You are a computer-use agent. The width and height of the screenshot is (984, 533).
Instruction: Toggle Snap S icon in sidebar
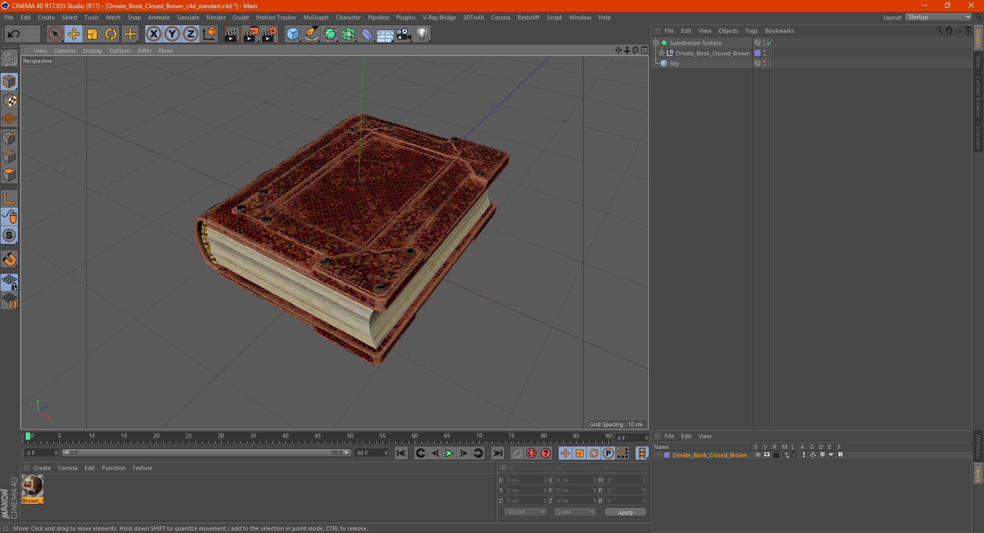click(9, 235)
